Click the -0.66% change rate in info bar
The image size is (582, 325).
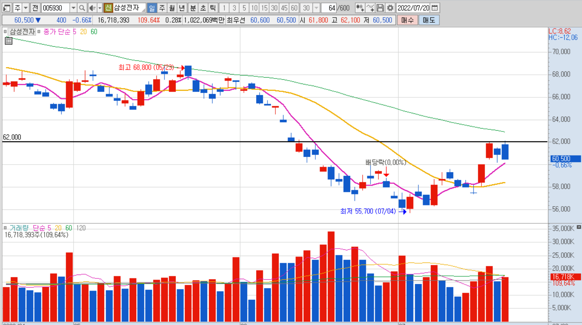click(82, 20)
